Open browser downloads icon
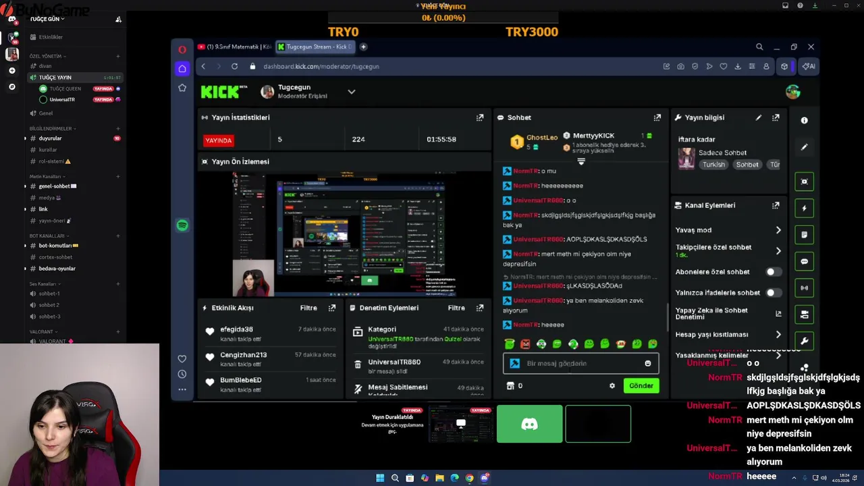 737,66
